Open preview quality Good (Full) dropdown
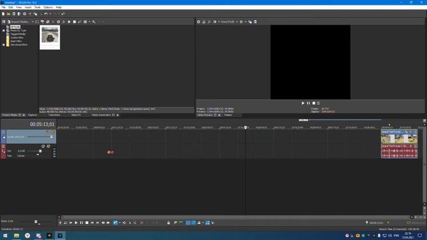The width and height of the screenshot is (427, 240). (237, 22)
